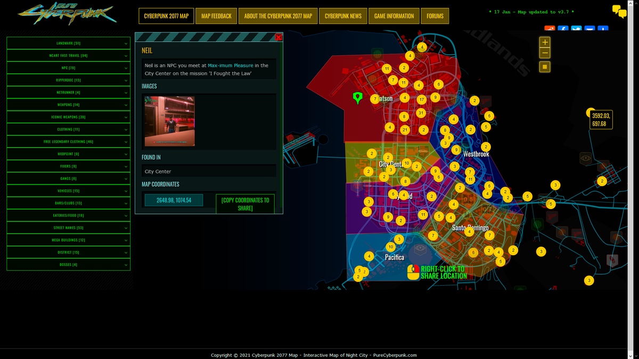Expand the Iconic Weapons [39] category
Image resolution: width=639 pixels, height=359 pixels.
tap(68, 117)
